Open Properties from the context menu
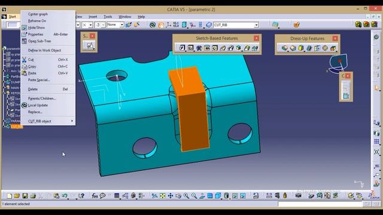Screen dimensions: 383x215 35,35
